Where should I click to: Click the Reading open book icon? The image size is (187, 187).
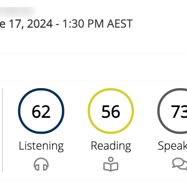coord(111,164)
